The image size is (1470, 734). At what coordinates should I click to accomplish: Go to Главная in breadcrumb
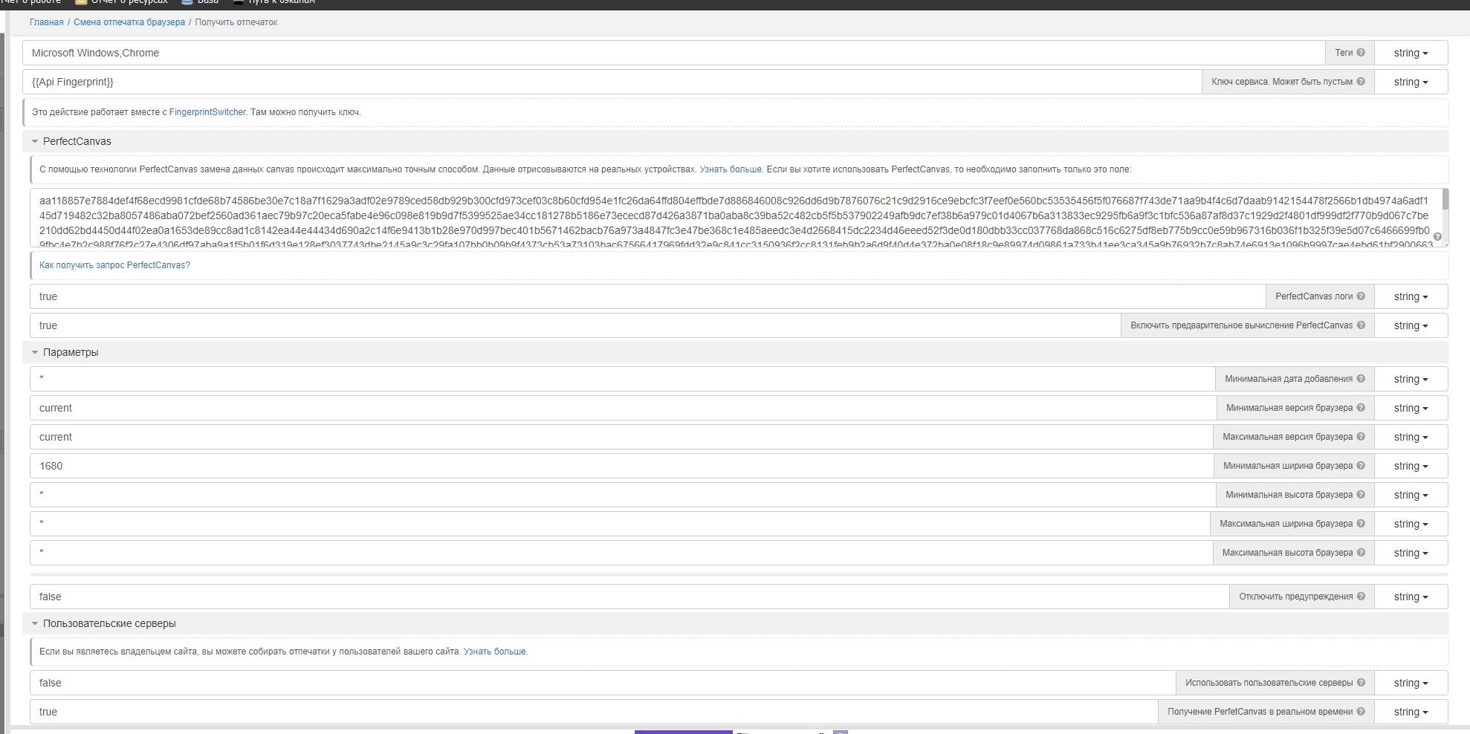(x=46, y=22)
